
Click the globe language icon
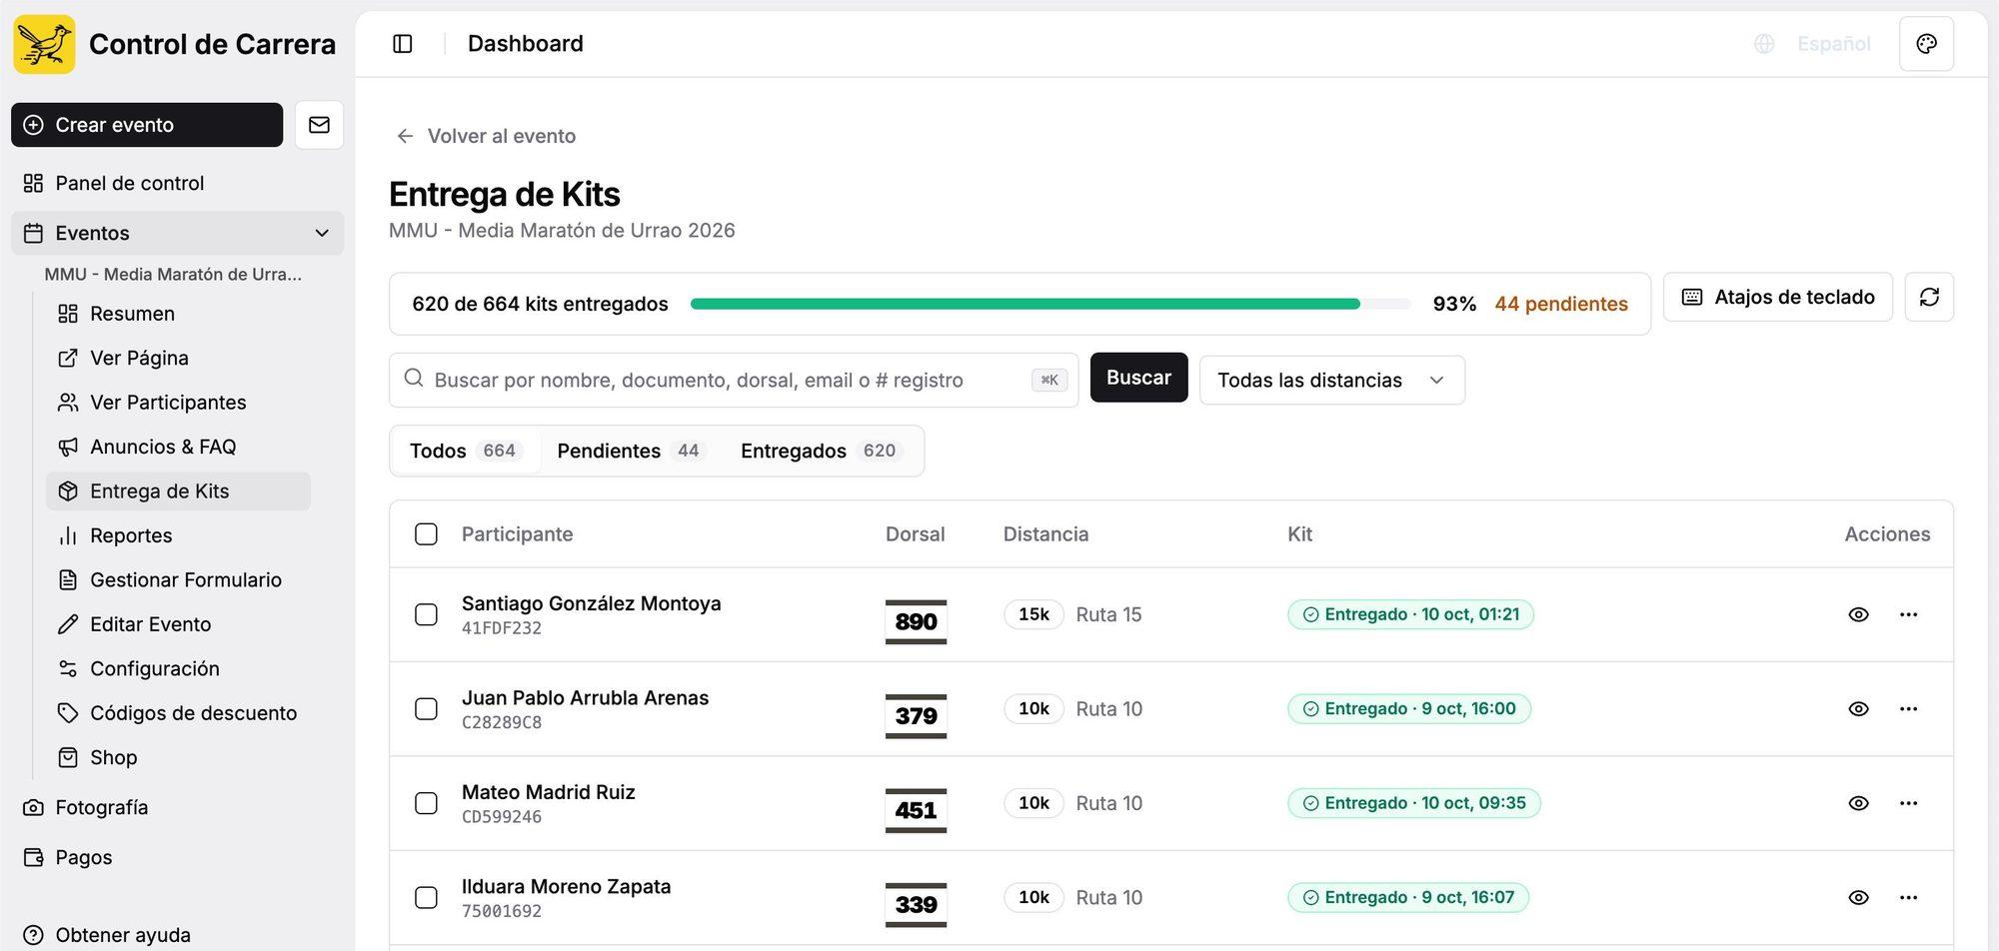(x=1764, y=44)
